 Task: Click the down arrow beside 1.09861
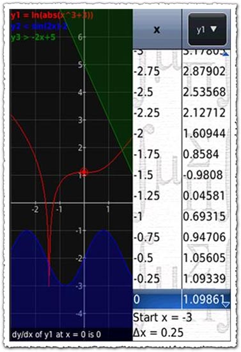225,304
